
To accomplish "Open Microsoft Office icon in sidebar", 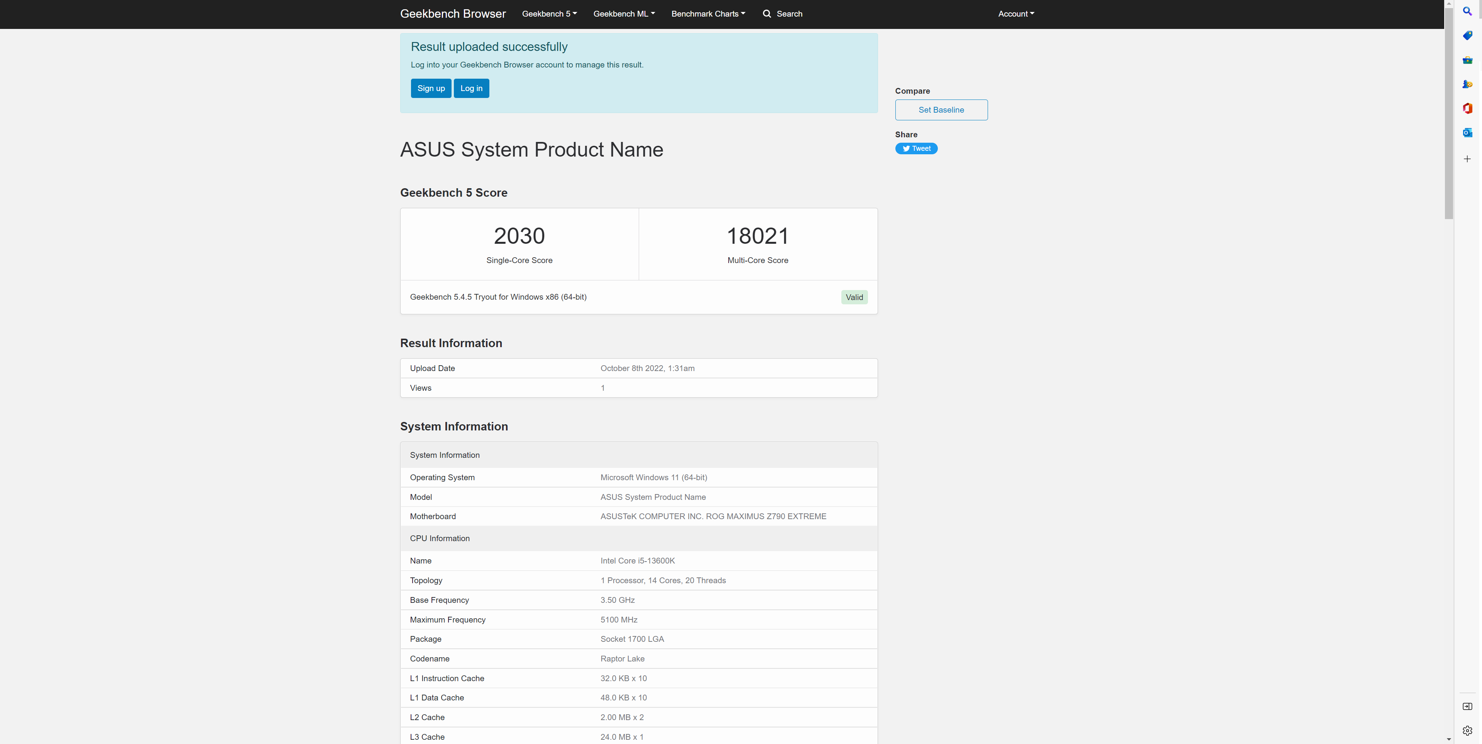I will coord(1467,109).
